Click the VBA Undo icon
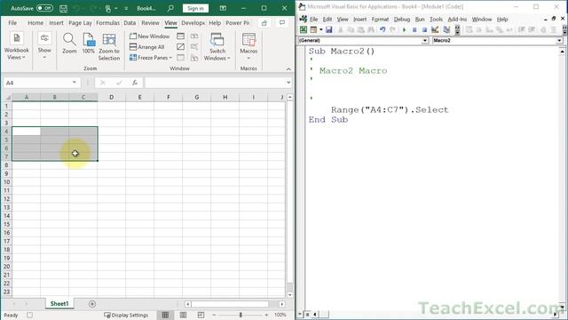This screenshot has width=568, height=320. pyautogui.click(x=383, y=29)
